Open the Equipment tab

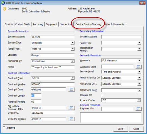click(x=51, y=24)
